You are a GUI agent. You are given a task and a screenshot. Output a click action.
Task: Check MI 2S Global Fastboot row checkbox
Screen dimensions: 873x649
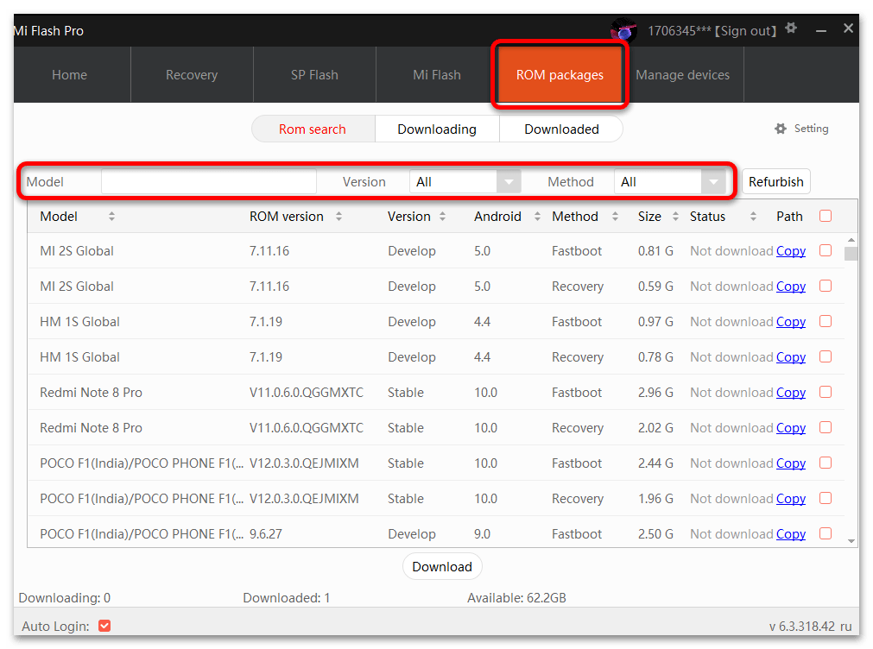(826, 250)
